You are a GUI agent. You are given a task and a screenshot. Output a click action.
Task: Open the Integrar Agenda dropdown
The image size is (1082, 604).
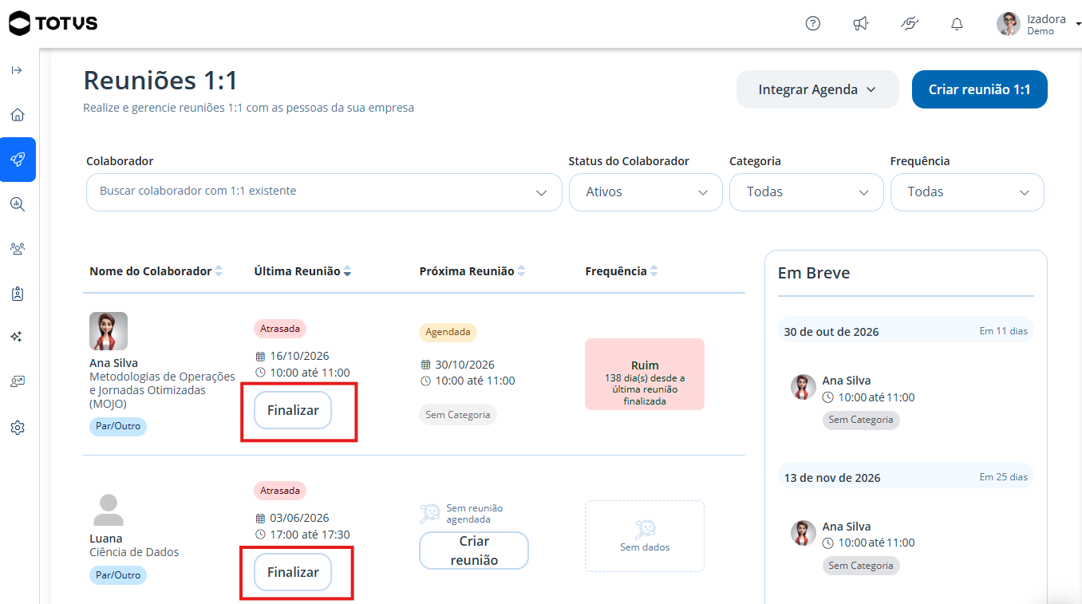[x=818, y=89]
